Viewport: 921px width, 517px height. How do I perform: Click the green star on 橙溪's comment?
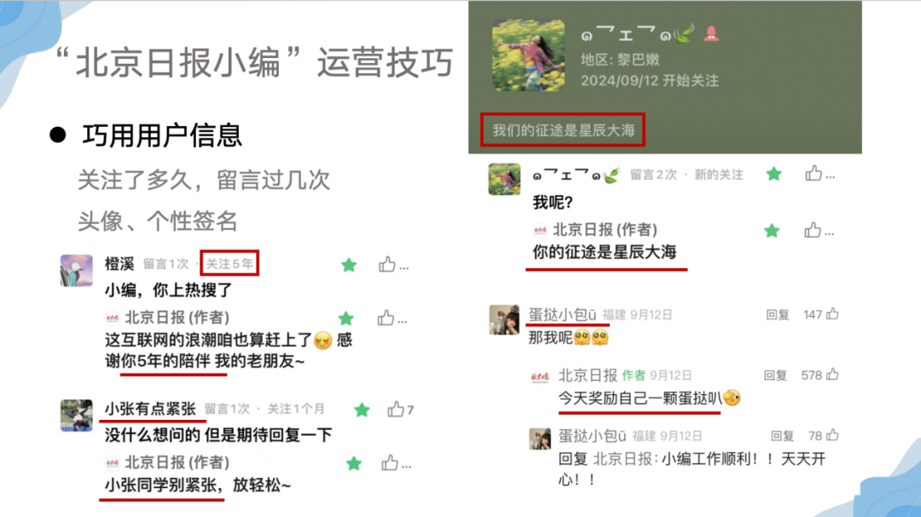pyautogui.click(x=349, y=265)
